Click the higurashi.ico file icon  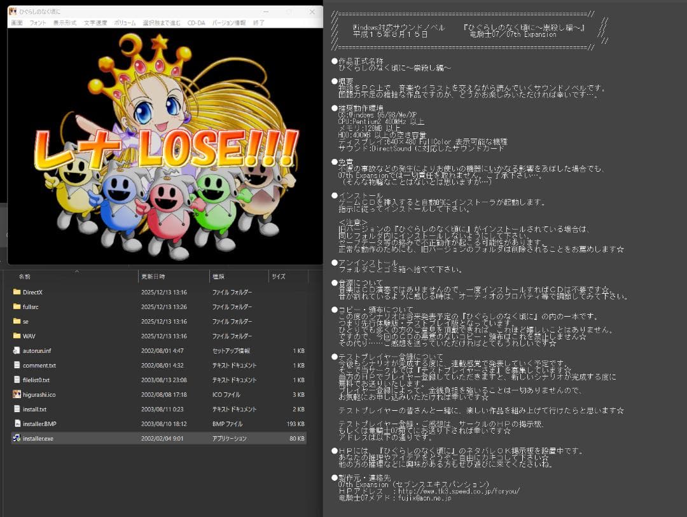click(x=17, y=394)
